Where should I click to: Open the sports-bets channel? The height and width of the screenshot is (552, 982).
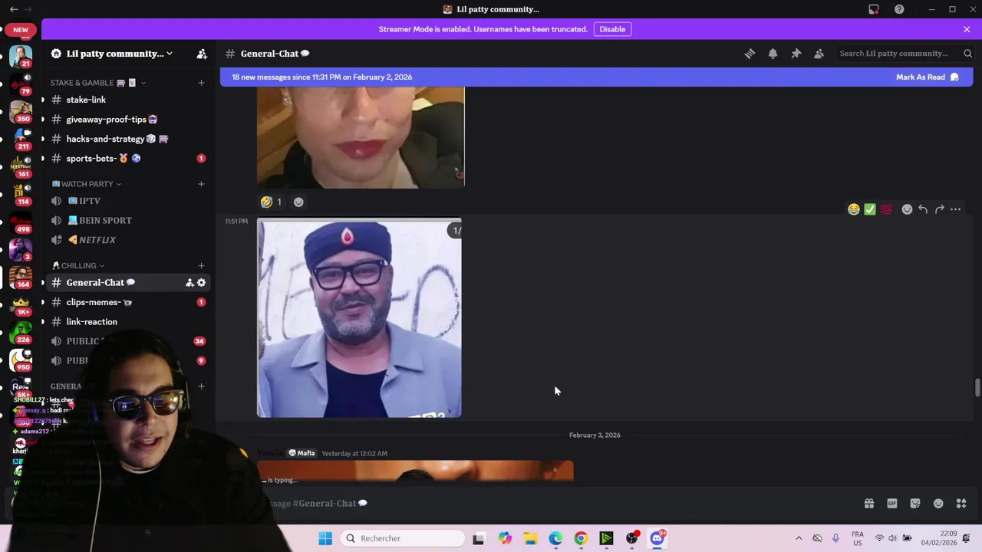coord(127,159)
